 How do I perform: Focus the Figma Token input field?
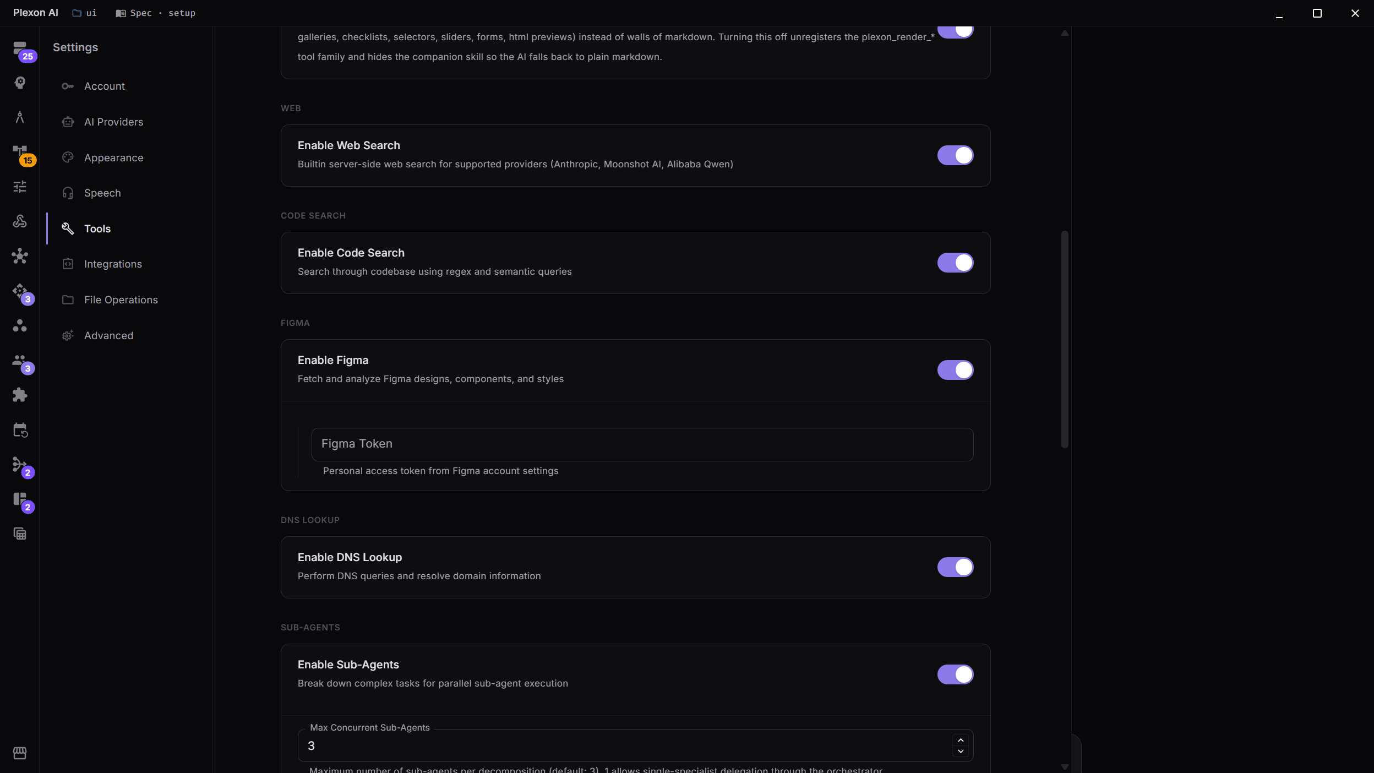642,444
